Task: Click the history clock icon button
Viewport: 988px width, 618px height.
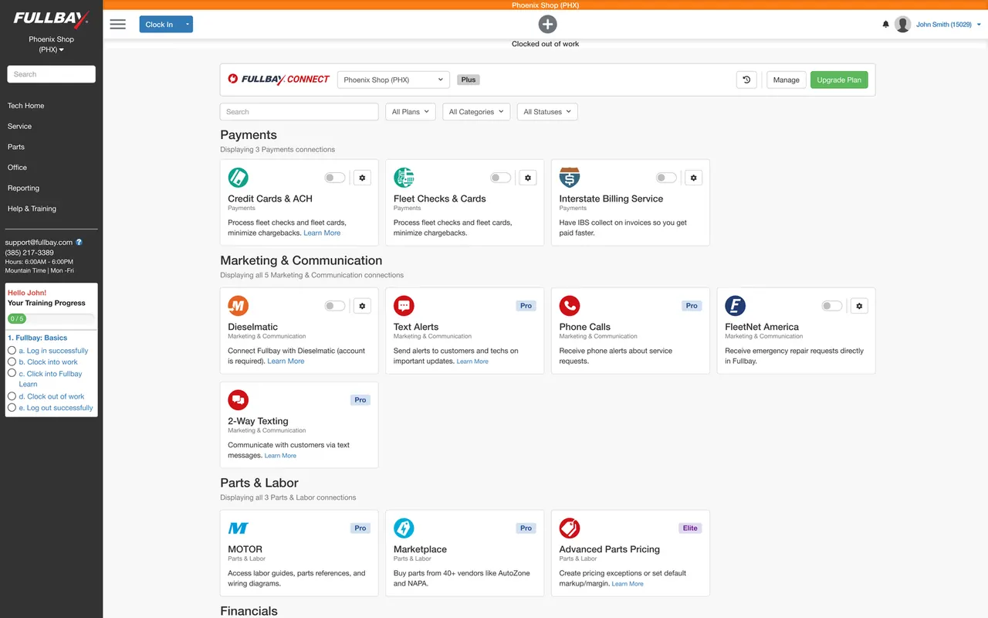Action: tap(746, 80)
